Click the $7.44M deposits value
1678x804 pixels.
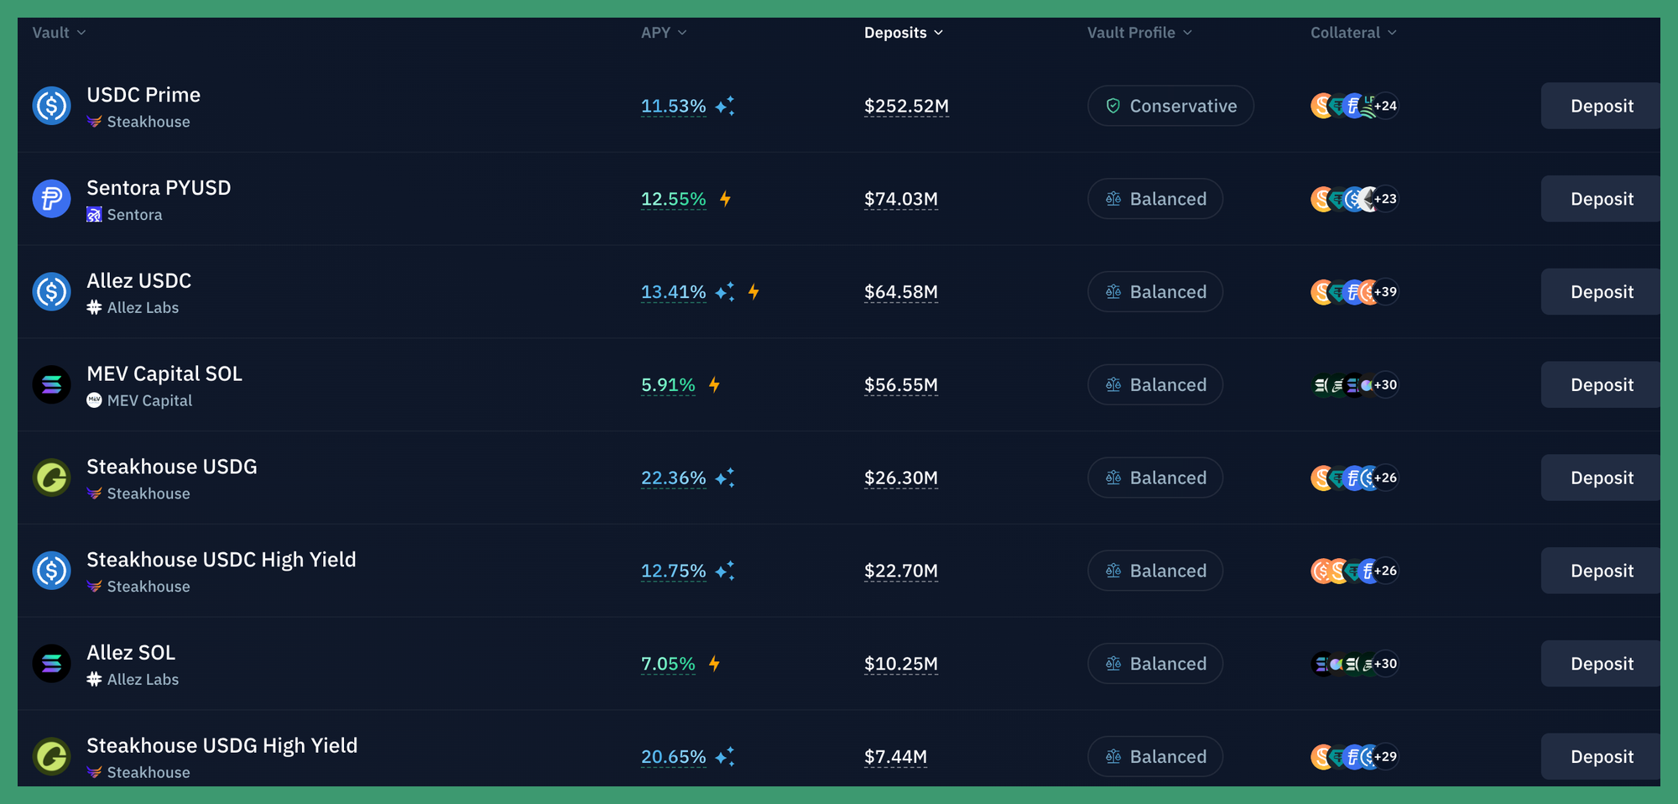click(895, 757)
